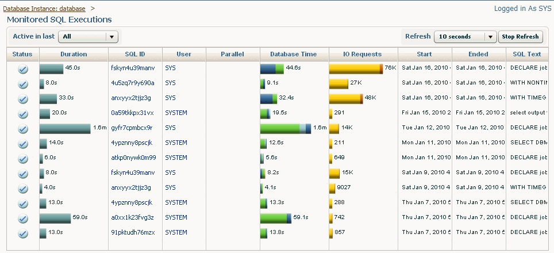Screen dimensions: 554x253
Task: Click the 649 IO Requests value
Action: click(339, 157)
